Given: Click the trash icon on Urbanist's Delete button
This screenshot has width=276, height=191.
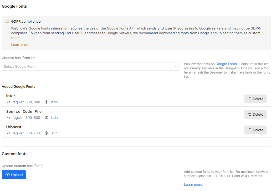Looking at the screenshot, I should [x=250, y=130].
